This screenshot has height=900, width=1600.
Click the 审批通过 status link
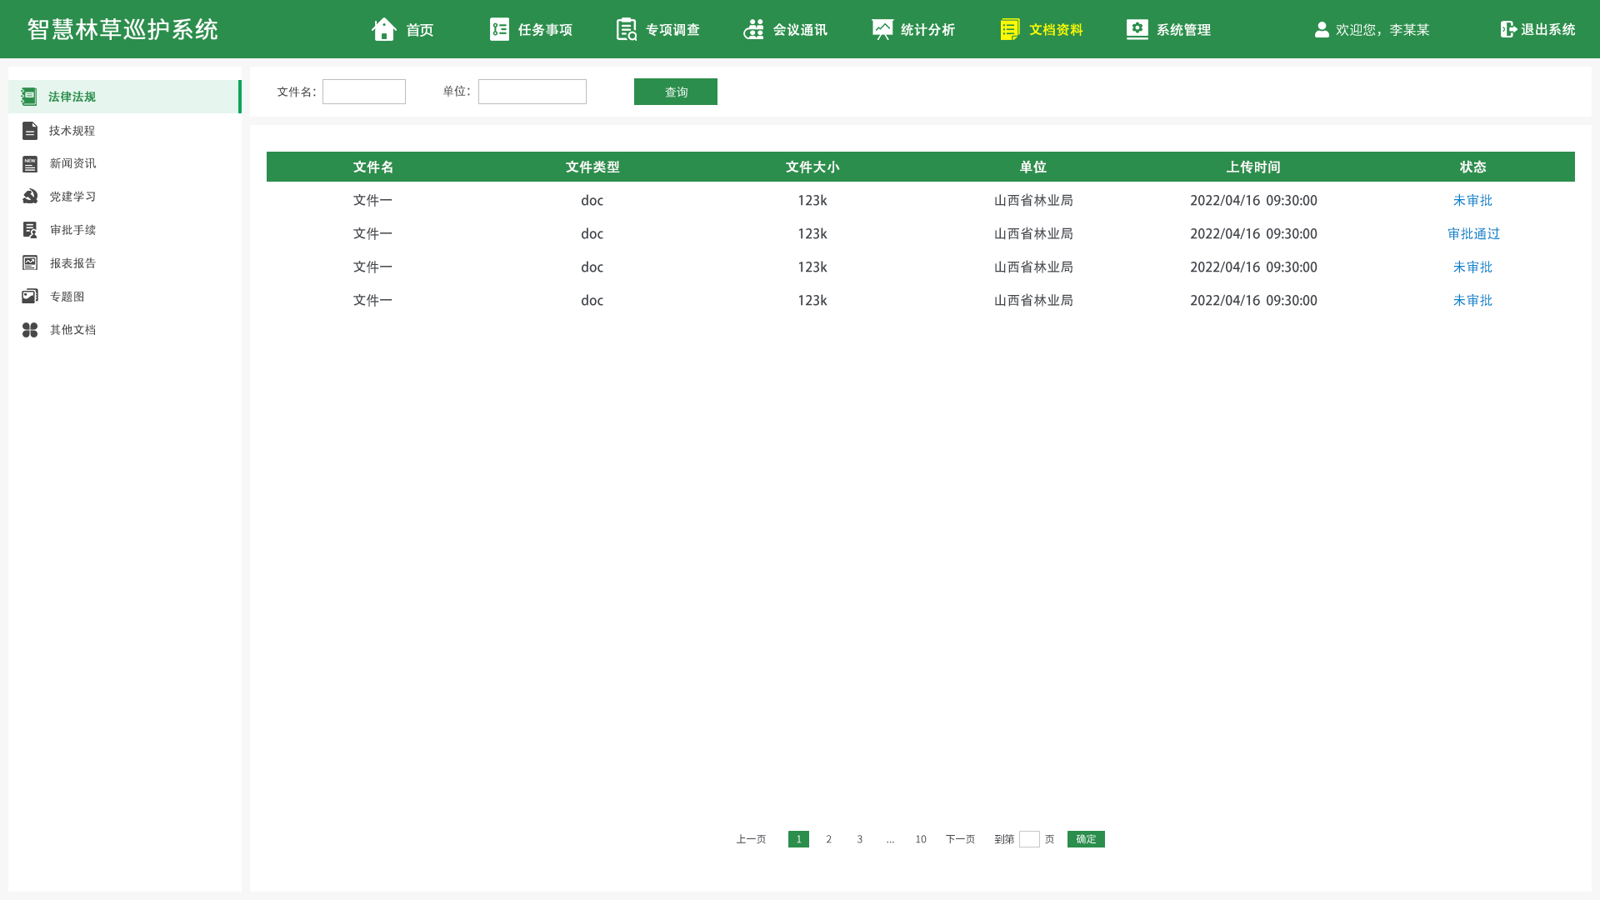tap(1472, 234)
